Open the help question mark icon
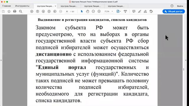Image resolution: width=189 pixels, height=106 pixels. point(172,6)
